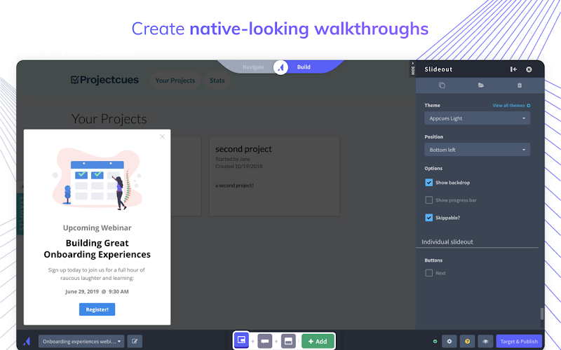Open the folder icon in Slideout toolbar
Image resolution: width=561 pixels, height=350 pixels.
coord(481,85)
